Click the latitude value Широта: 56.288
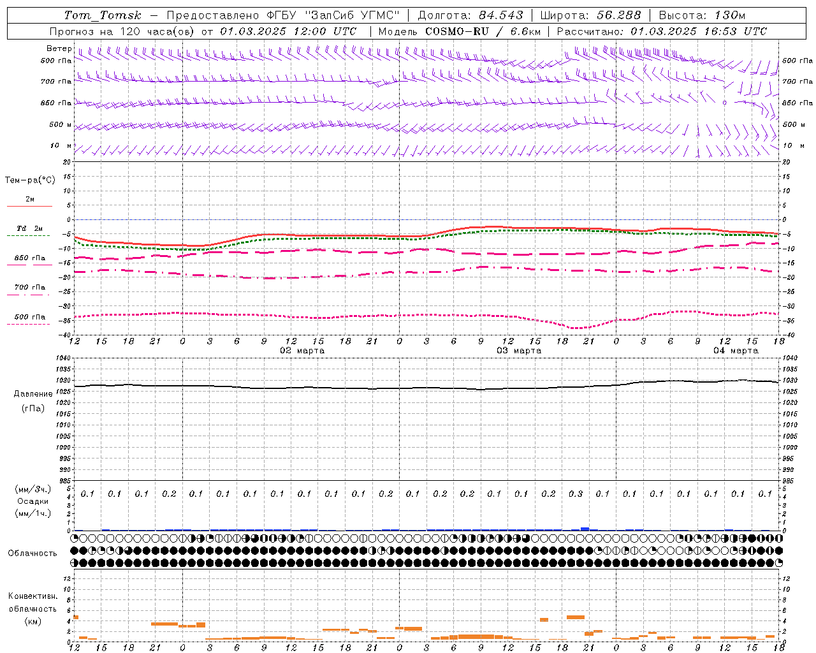The image size is (816, 653). tap(590, 15)
